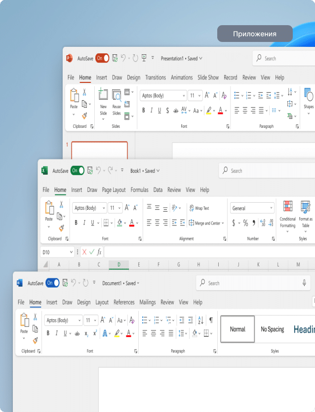Open Reuse Slides in PowerPoint
This screenshot has height=412, width=315.
pos(117,103)
